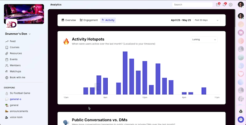246x125 pixels.
Task: Open the Lurking filter dropdown
Action: (x=204, y=40)
